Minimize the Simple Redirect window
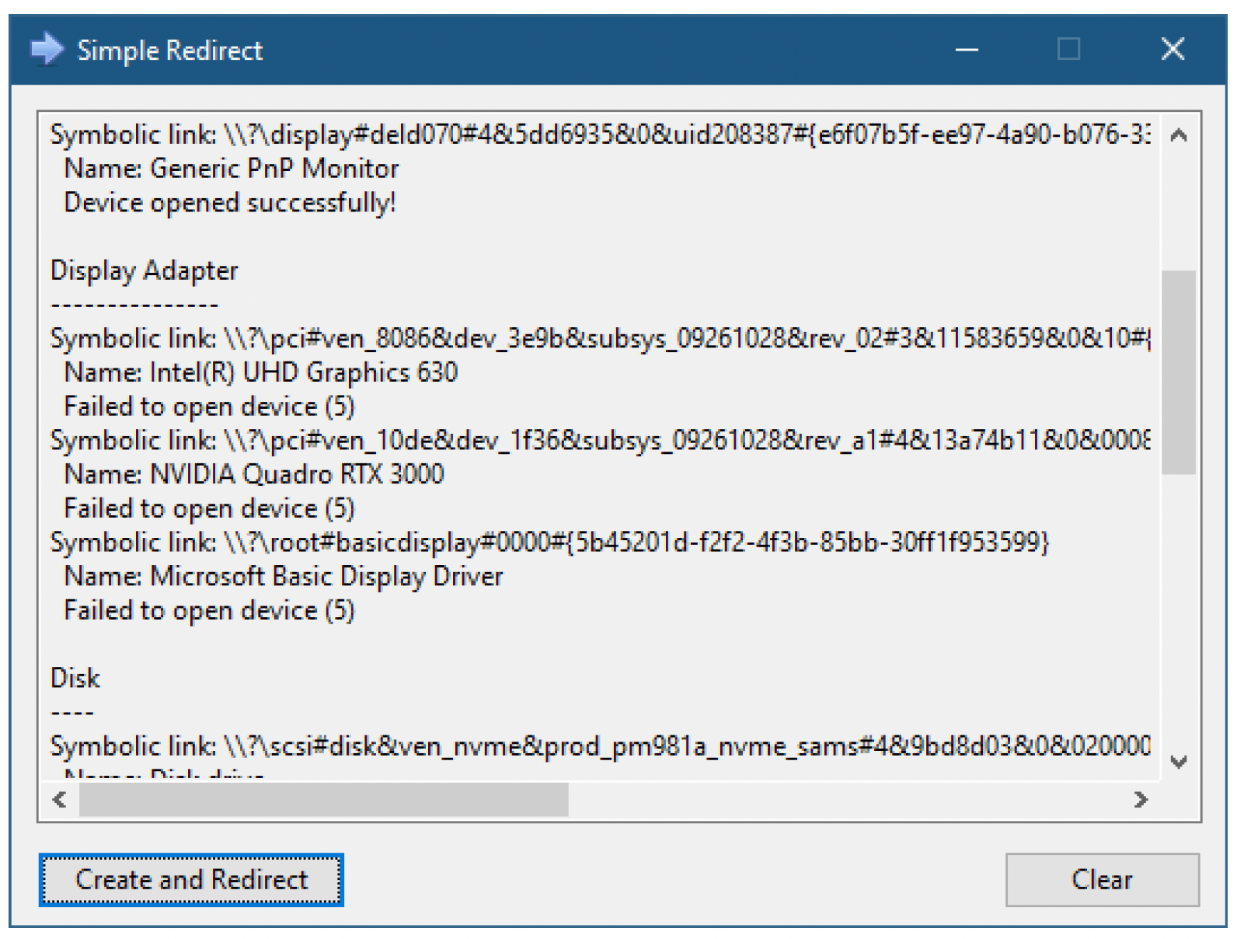 click(967, 50)
